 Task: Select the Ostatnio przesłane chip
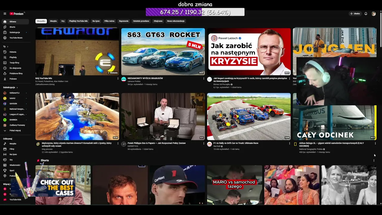tap(141, 21)
